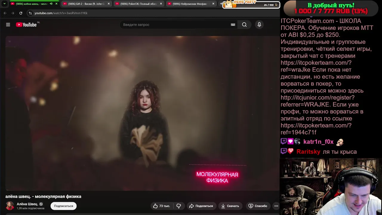Open the itcpokerteam.com/?ref=1944c71f link
The width and height of the screenshot is (382, 215).
point(316,129)
